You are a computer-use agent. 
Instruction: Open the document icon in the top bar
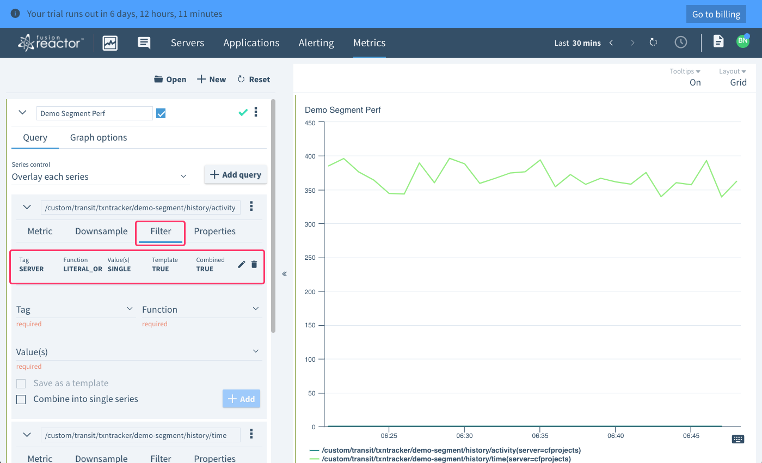[718, 41]
